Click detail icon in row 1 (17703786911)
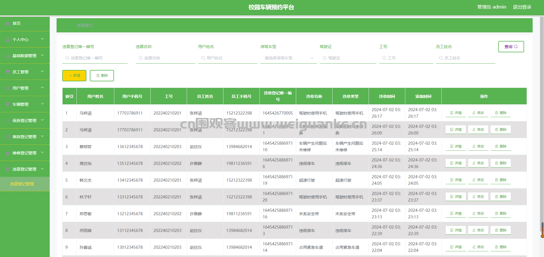The width and height of the screenshot is (544, 257). (452, 113)
